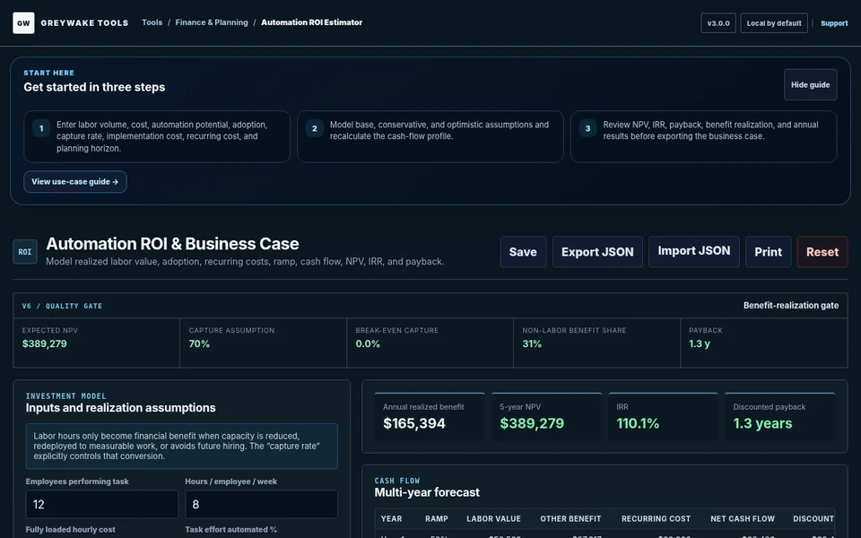Open the Tools breadcrumb link
861x538 pixels.
click(152, 22)
